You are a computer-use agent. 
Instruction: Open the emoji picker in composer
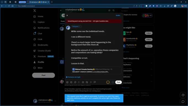point(83,82)
